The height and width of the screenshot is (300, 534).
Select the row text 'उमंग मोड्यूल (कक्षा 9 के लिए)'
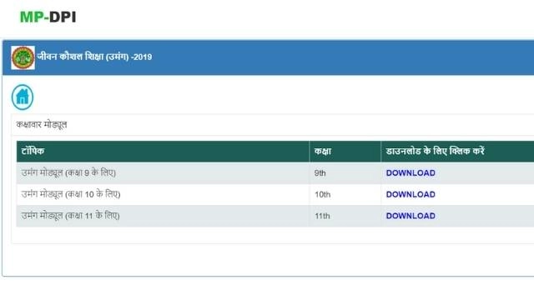point(68,173)
